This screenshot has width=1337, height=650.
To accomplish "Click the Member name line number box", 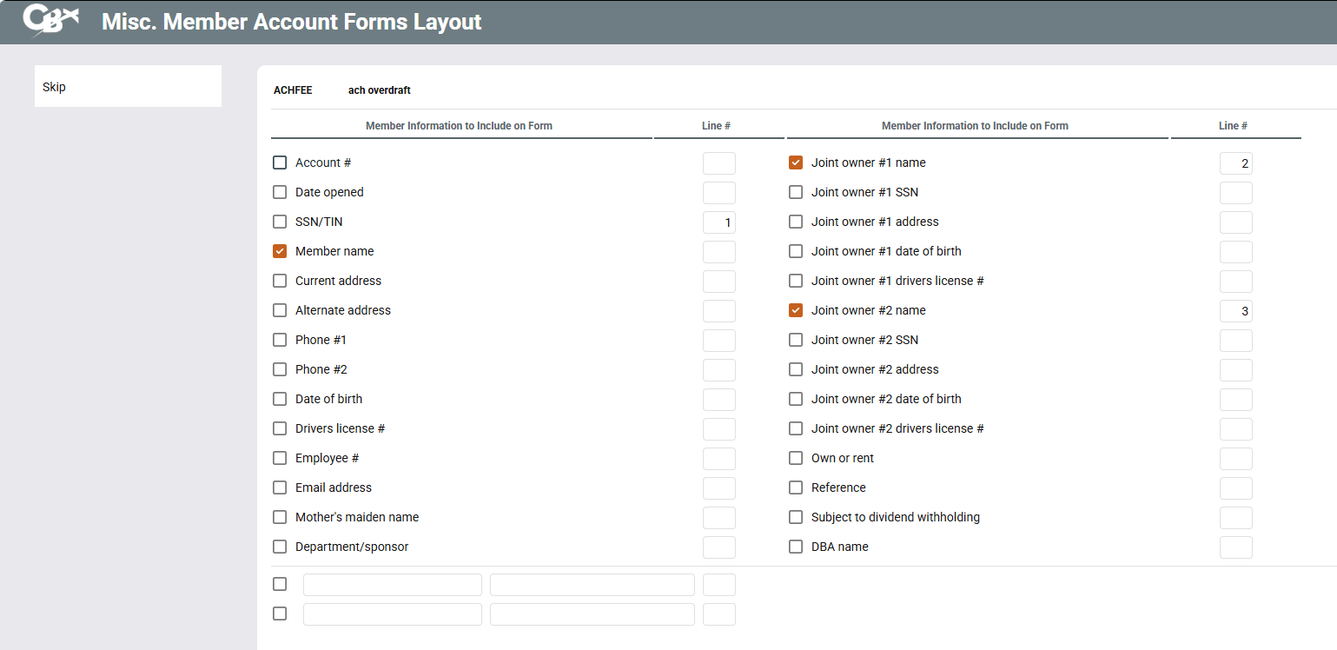I will (718, 252).
